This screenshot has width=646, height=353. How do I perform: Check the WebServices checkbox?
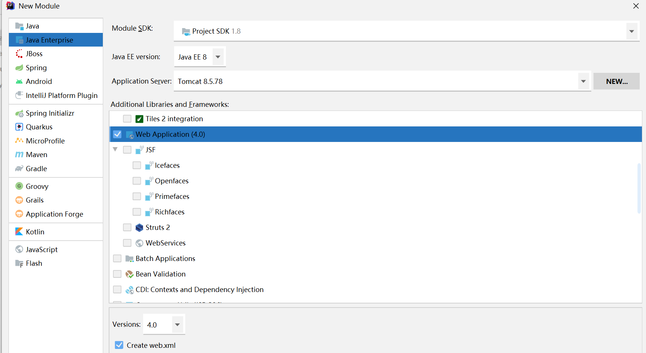127,243
